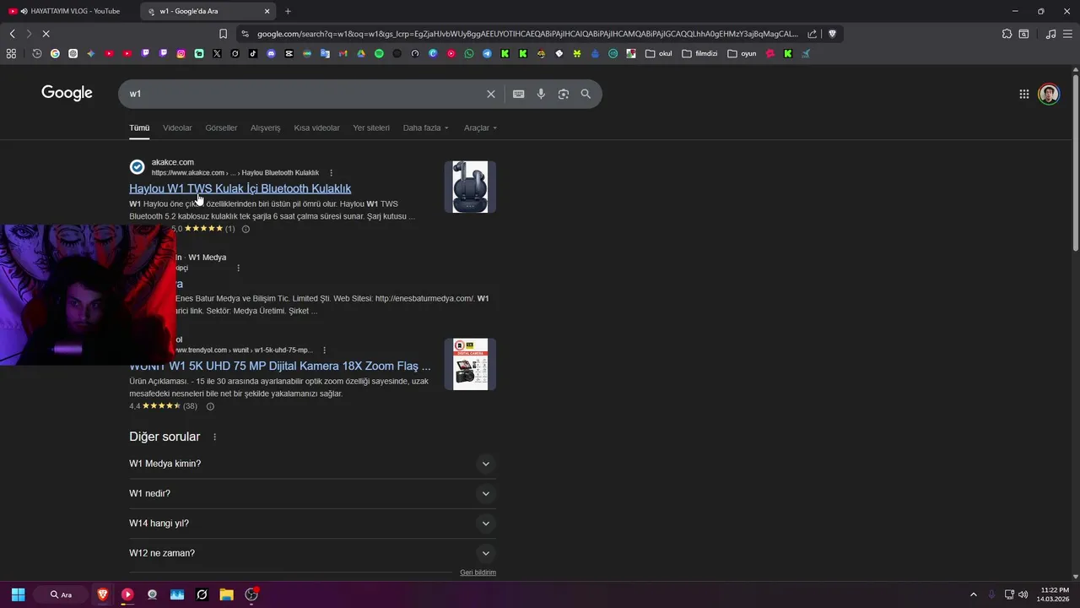Open the X (Twitter) bookmark

(x=217, y=53)
